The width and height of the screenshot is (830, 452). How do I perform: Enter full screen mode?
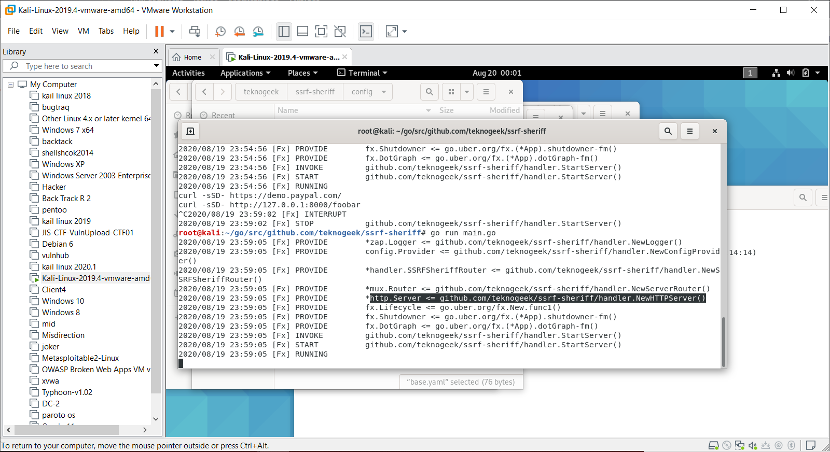point(321,32)
